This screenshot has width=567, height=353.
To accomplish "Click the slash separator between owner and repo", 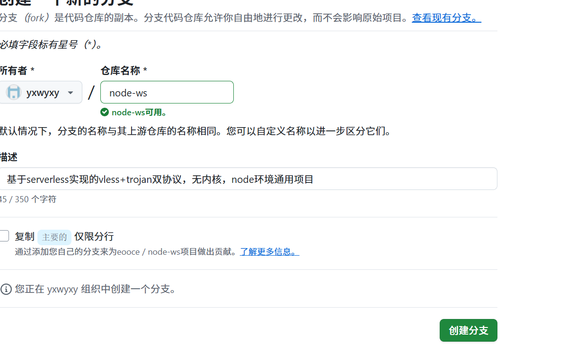I will 91,93.
